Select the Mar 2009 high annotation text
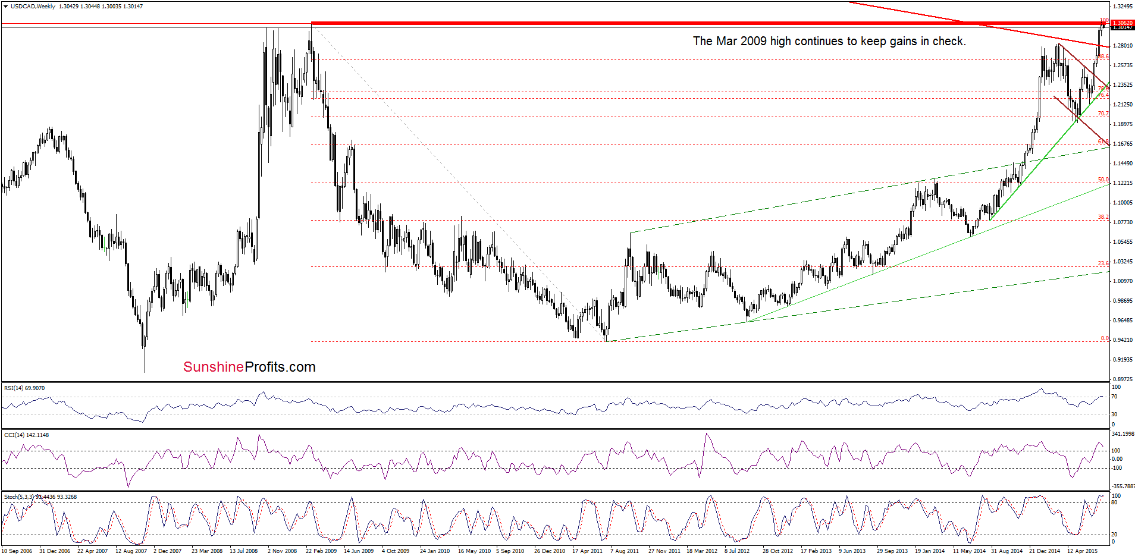This screenshot has width=1135, height=556. 829,41
